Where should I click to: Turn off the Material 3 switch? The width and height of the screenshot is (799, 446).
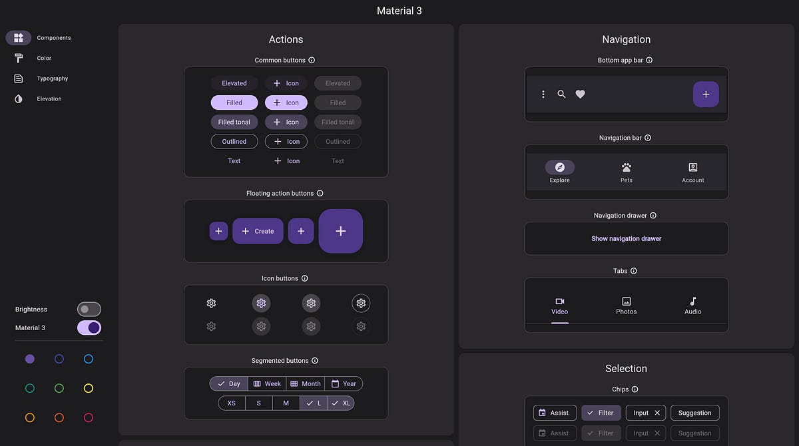(89, 328)
